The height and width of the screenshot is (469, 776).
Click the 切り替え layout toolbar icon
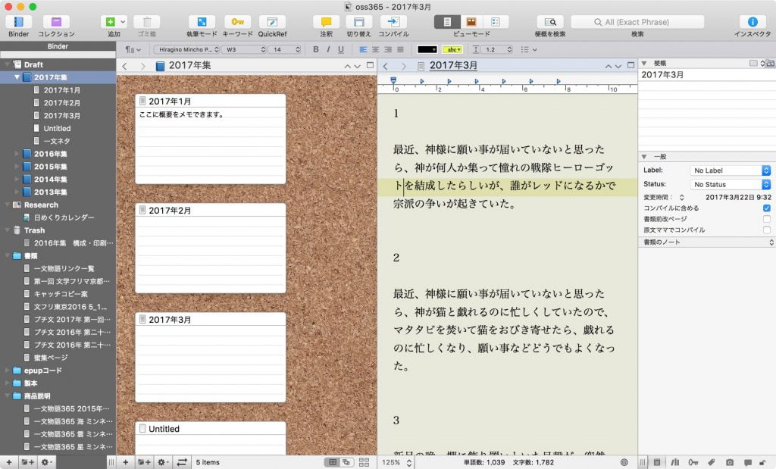tap(358, 22)
